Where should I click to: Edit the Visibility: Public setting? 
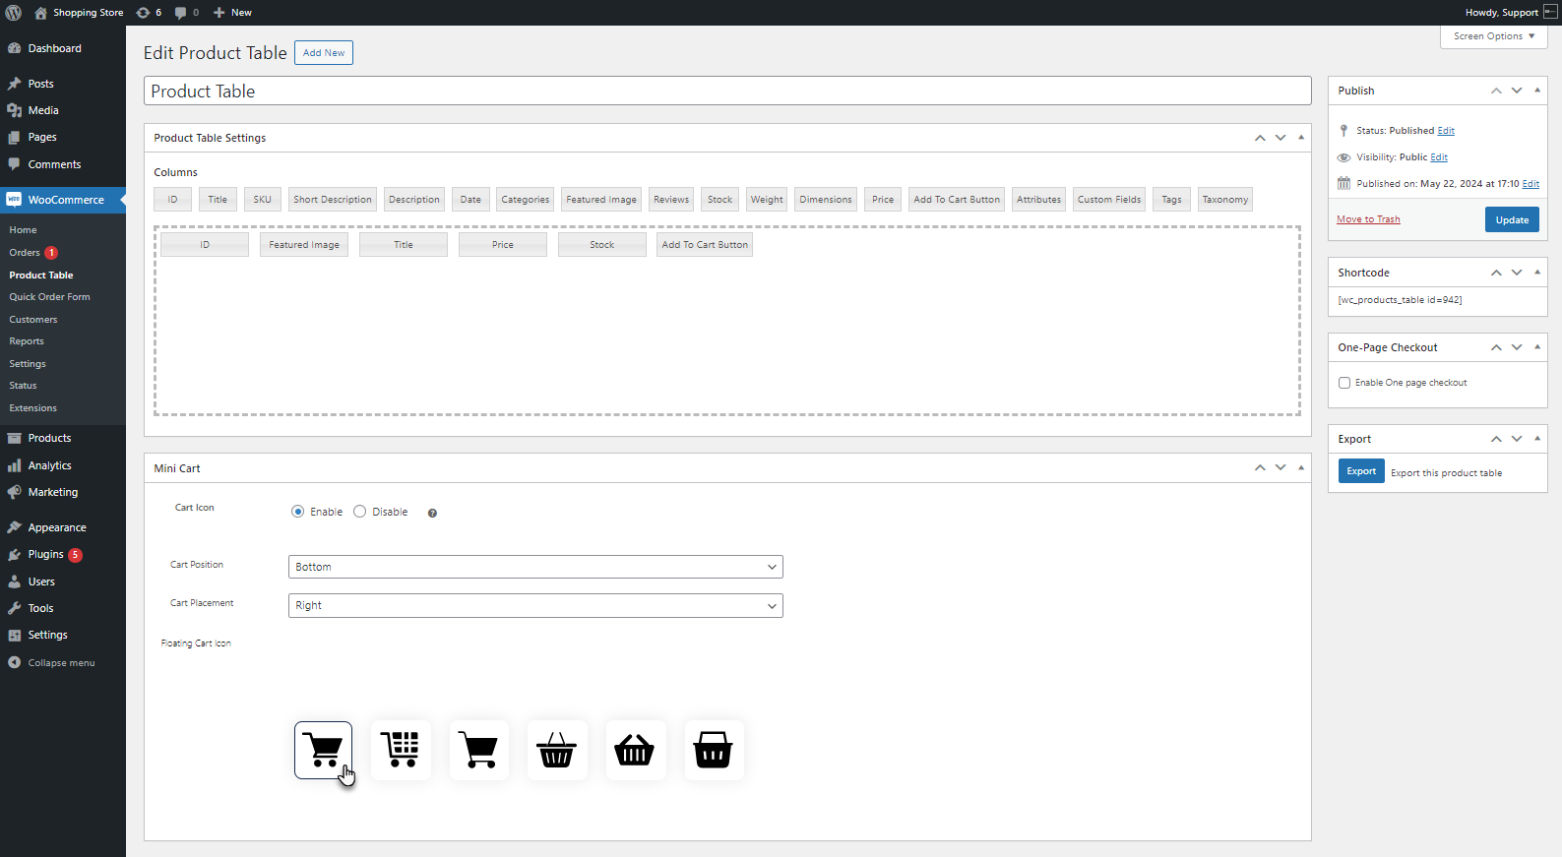1439,157
